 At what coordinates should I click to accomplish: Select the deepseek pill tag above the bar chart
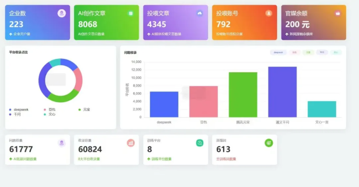point(278,52)
